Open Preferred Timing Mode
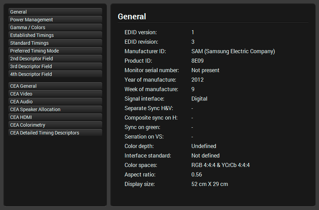The height and width of the screenshot is (210, 319). [x=55, y=51]
